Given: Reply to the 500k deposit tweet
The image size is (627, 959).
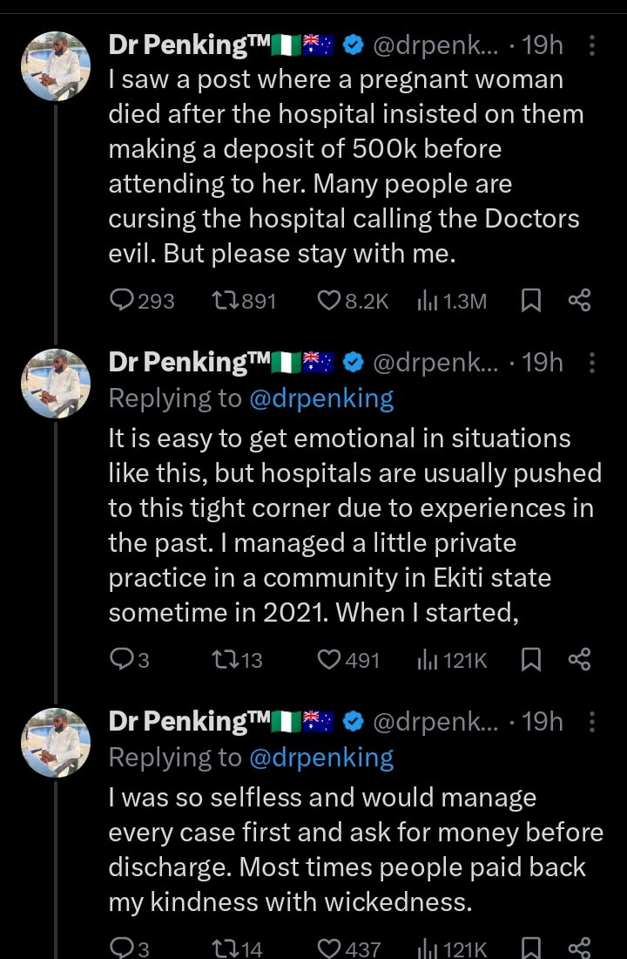Looking at the screenshot, I should click(x=121, y=301).
